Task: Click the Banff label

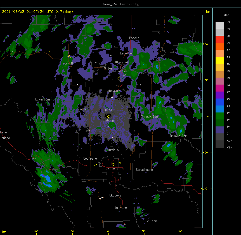Action: [x=35, y=158]
